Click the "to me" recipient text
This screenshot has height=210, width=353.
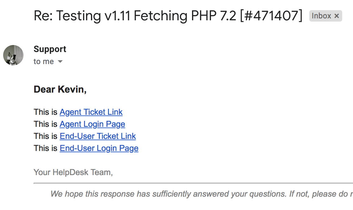click(43, 62)
